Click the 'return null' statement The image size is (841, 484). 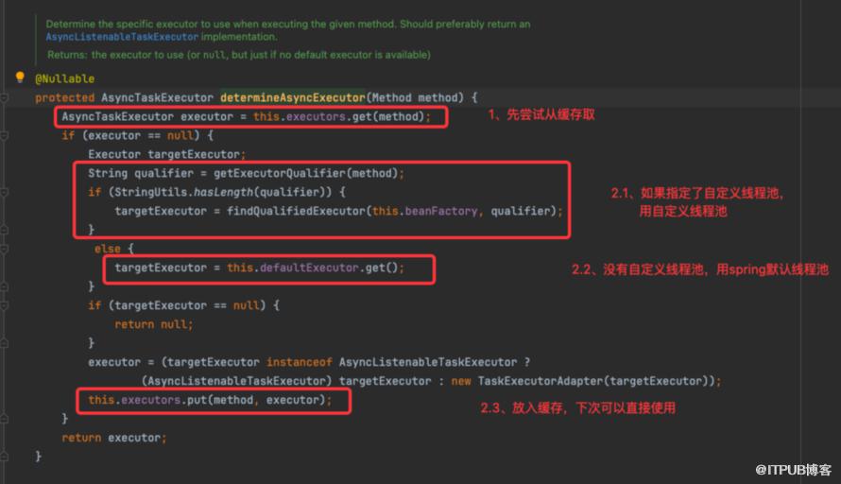pos(153,324)
